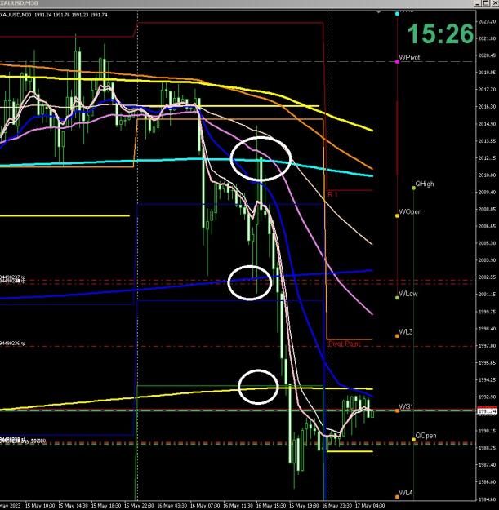Click the current price tag 1991.74
This screenshot has height=510, width=499.
coord(487,411)
